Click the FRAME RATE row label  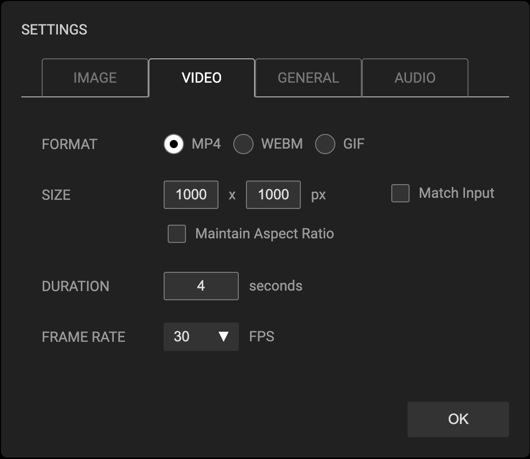(x=84, y=337)
